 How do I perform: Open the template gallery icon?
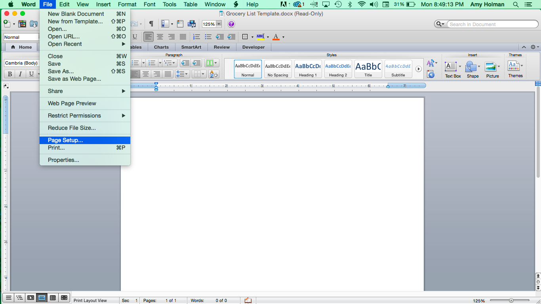pos(22,24)
